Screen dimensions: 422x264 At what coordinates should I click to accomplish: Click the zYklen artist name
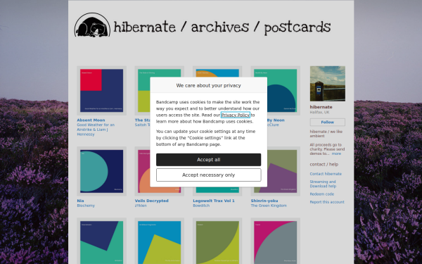[x=141, y=206]
